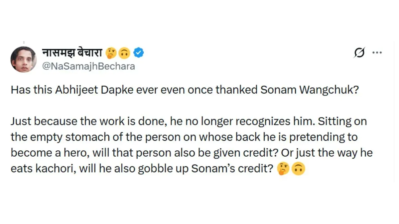399x224 pixels.
Task: Click the display name नासमझ बेचारा
Action: (72, 52)
